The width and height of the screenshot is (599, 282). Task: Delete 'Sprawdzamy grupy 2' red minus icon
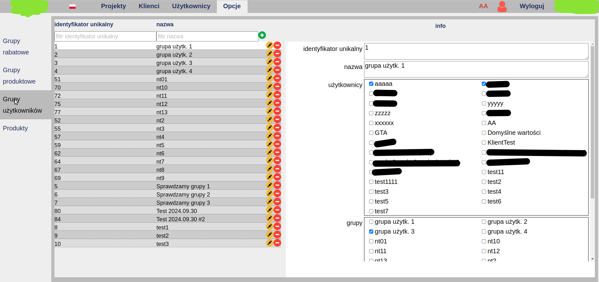pos(277,193)
